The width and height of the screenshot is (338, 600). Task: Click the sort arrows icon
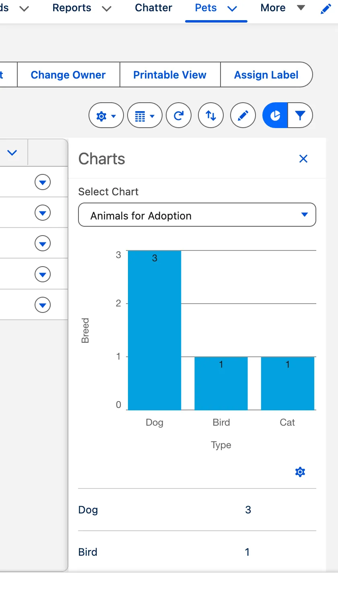click(x=211, y=116)
